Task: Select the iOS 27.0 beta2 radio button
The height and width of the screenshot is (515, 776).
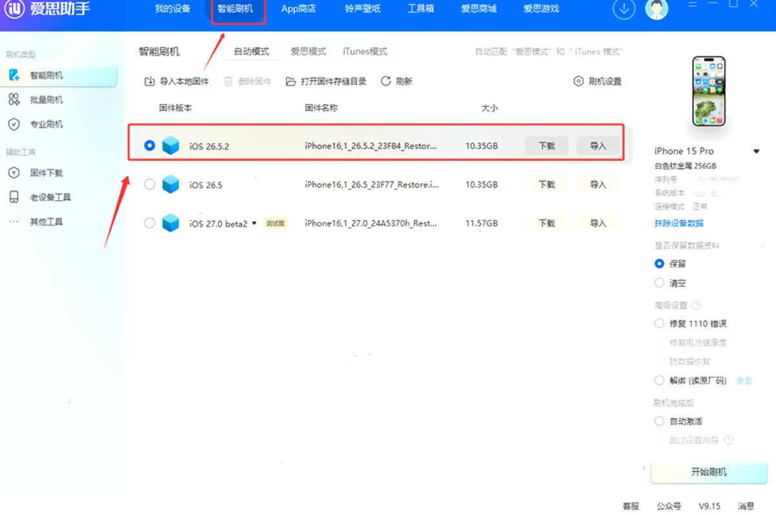Action: (x=150, y=224)
